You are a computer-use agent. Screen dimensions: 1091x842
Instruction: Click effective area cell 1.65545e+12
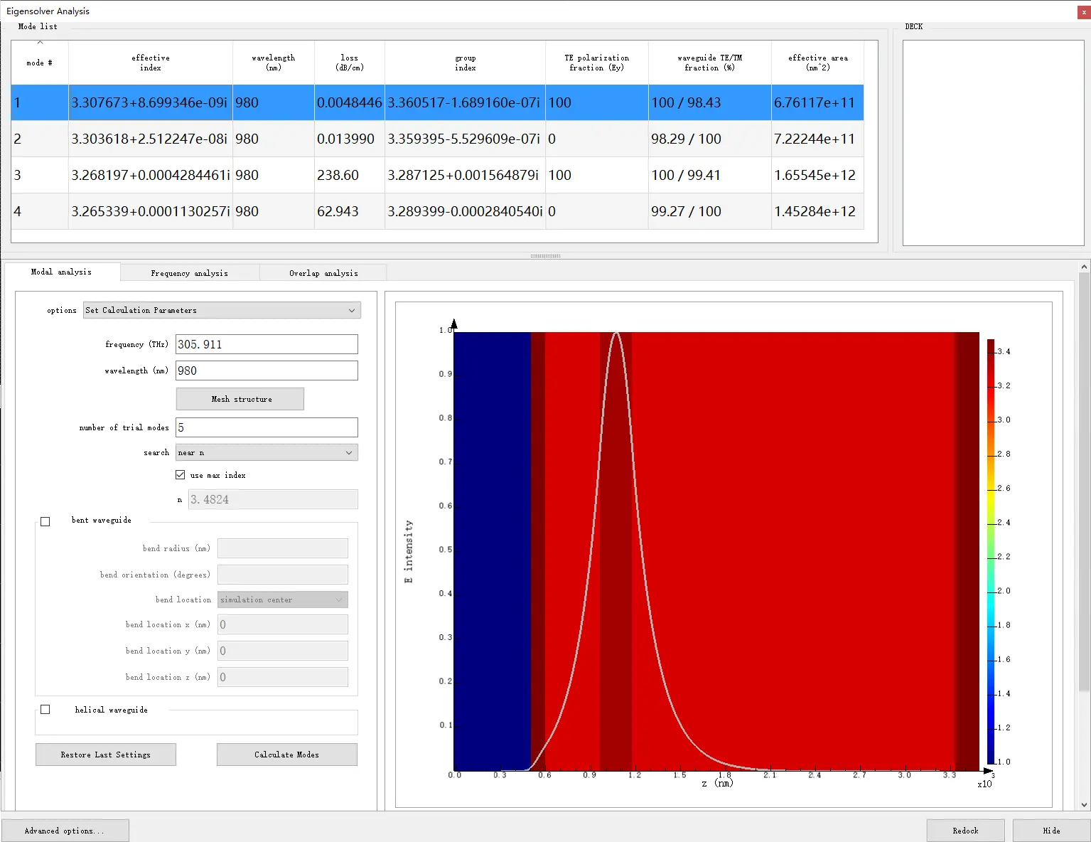[x=818, y=175]
